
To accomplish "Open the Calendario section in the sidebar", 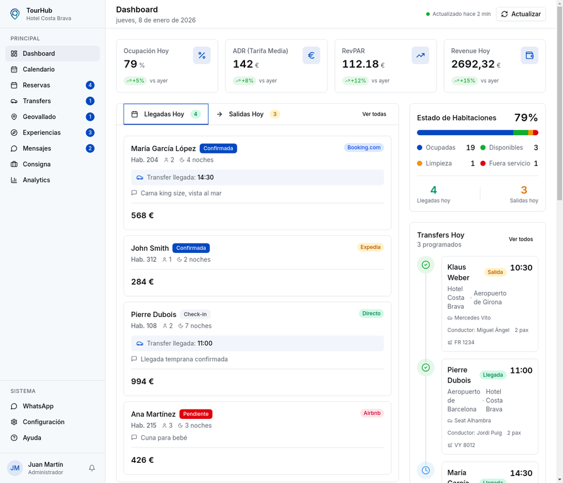I will 38,69.
